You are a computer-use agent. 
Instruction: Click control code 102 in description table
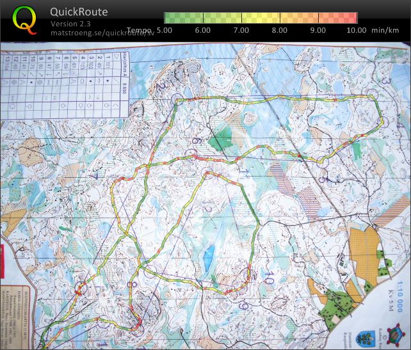coord(91,65)
